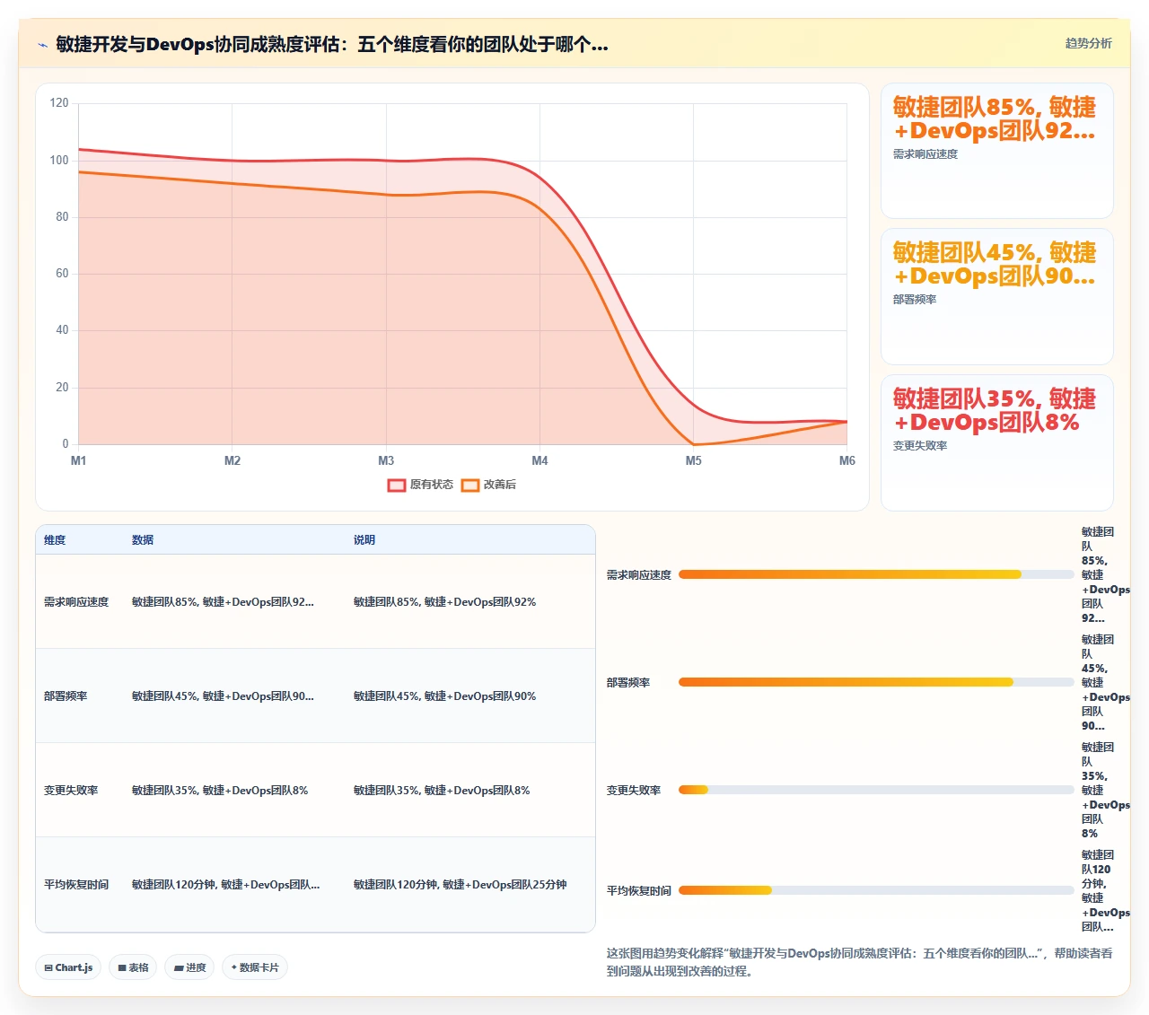
Task: Click description cell 敏捷团队85%, 敏捷+DevOps团队92%
Action: click(444, 602)
